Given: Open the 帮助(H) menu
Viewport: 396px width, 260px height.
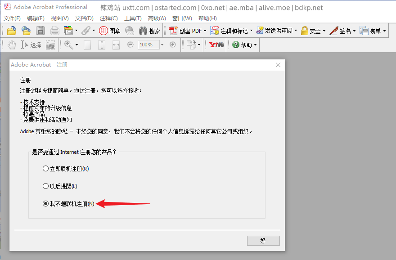Looking at the screenshot, I should coord(207,18).
